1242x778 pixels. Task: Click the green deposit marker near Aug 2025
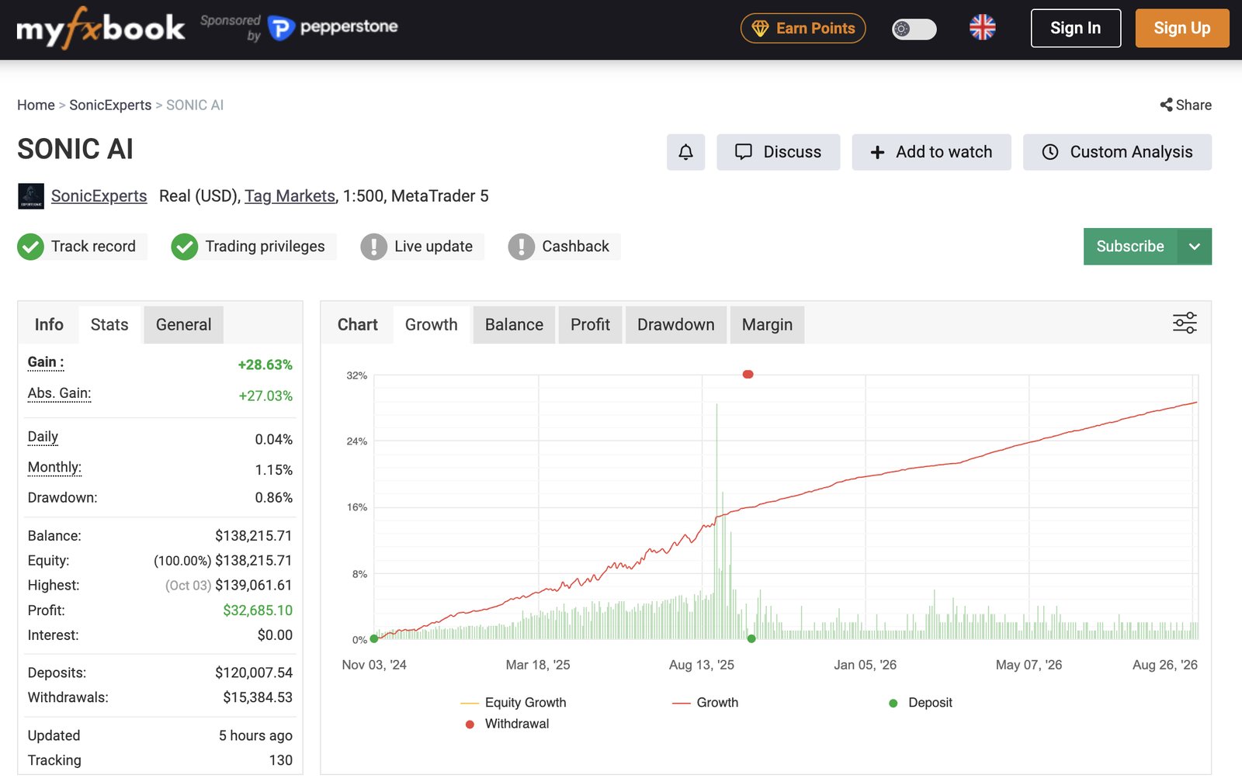coord(751,639)
